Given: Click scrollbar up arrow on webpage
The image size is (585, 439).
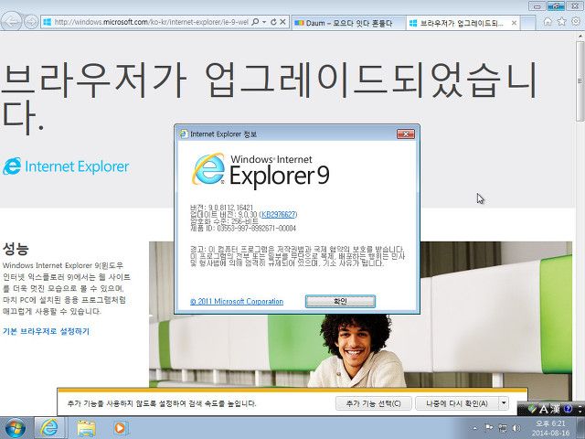Looking at the screenshot, I should coord(580,37).
